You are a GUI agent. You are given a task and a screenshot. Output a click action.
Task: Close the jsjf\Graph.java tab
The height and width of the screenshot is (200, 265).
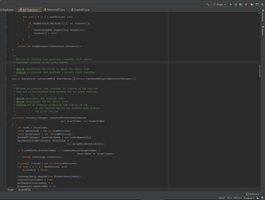point(40,10)
